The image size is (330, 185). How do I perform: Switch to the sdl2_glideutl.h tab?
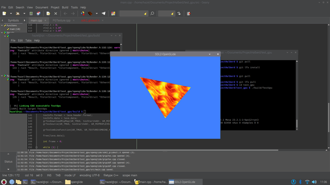(x=90, y=21)
